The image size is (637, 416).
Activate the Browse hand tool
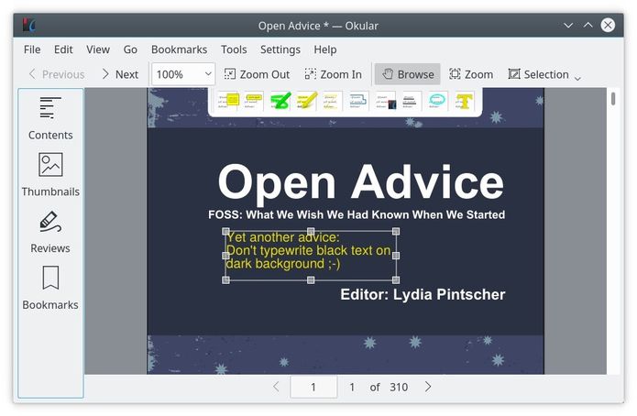[x=408, y=74]
